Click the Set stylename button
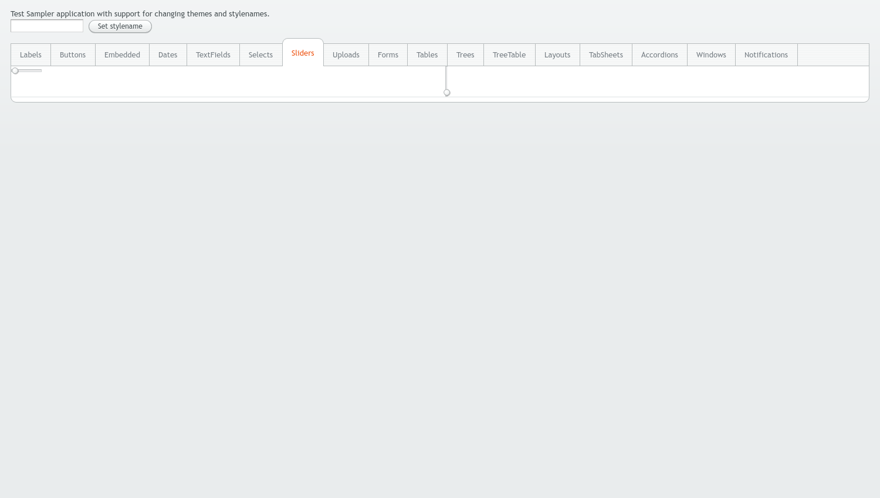 120,26
